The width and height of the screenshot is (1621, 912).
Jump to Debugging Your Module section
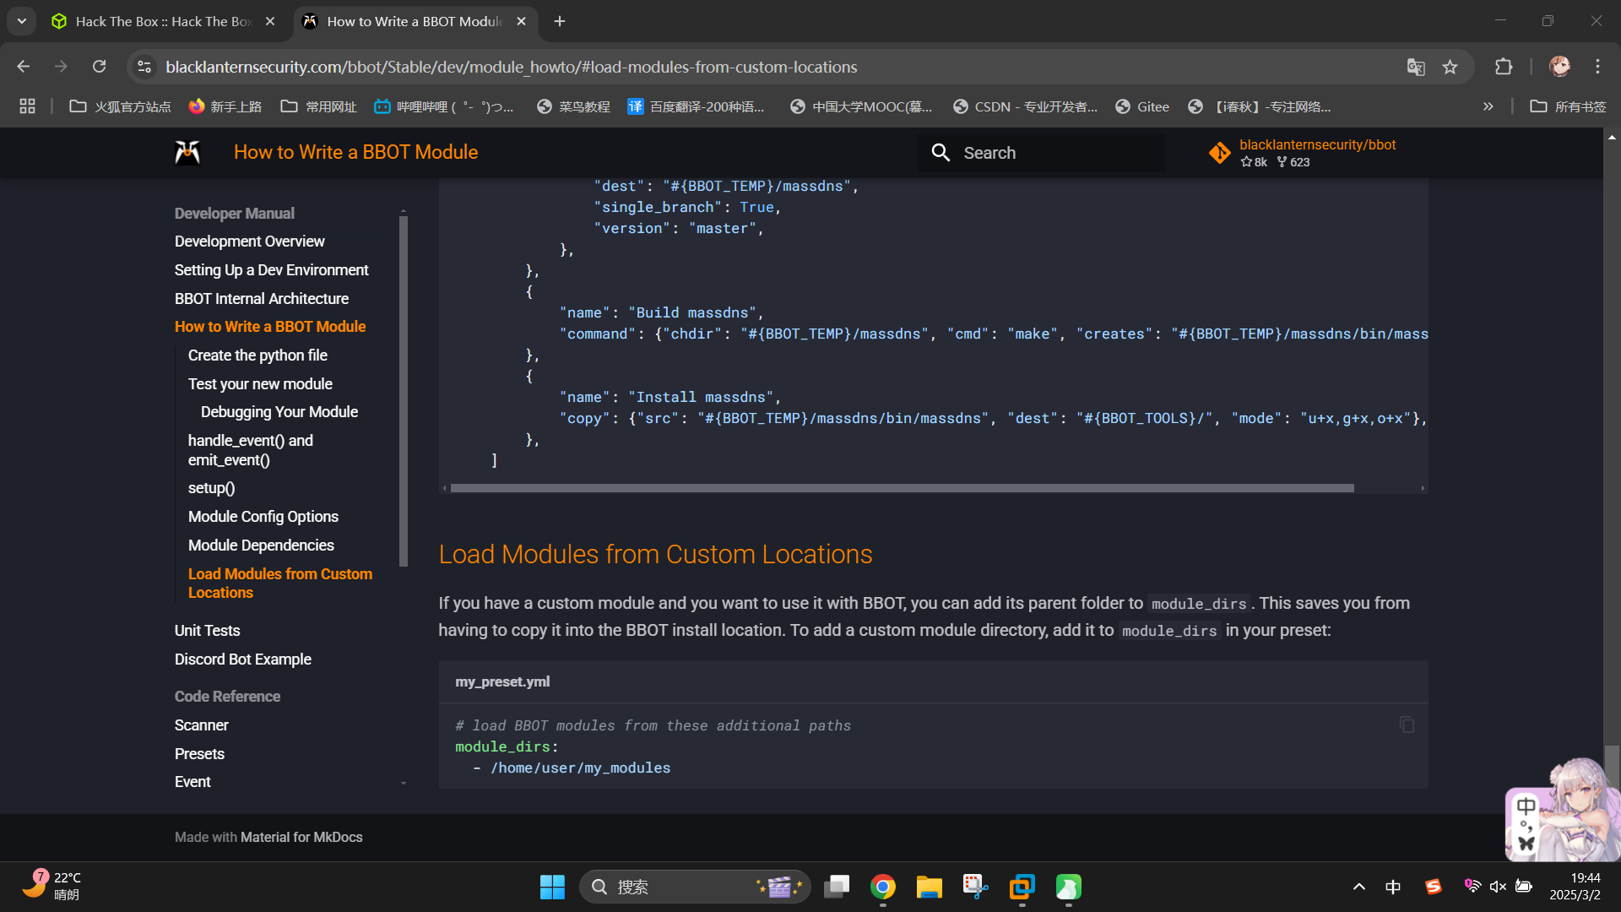tap(279, 412)
